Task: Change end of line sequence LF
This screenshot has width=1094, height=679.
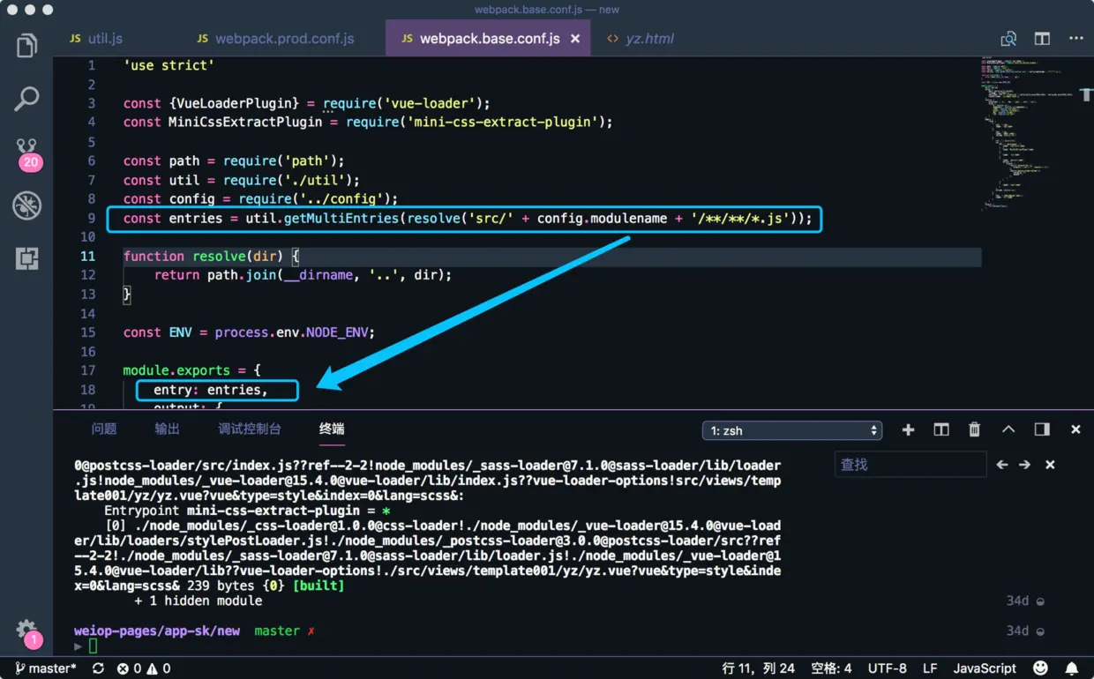Action: 930,668
